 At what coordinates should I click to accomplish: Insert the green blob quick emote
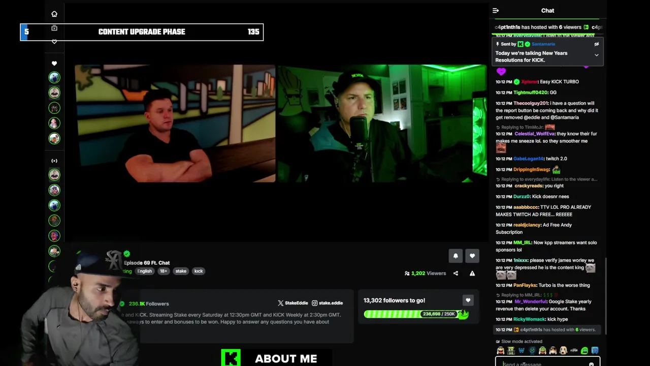[x=584, y=351]
